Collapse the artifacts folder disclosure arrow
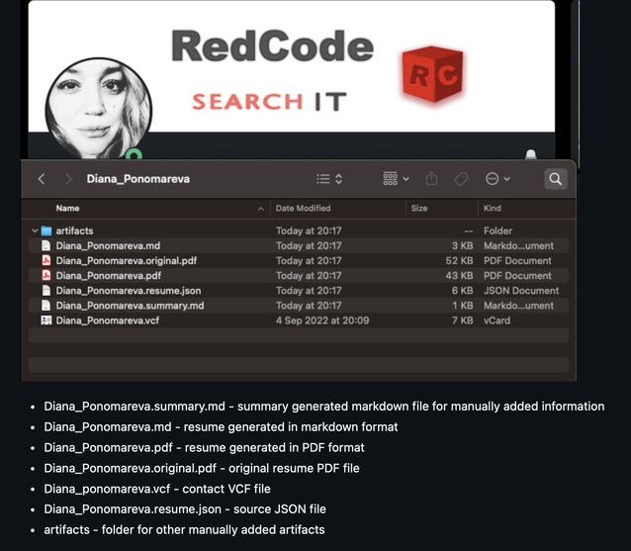This screenshot has width=631, height=551. (x=35, y=230)
